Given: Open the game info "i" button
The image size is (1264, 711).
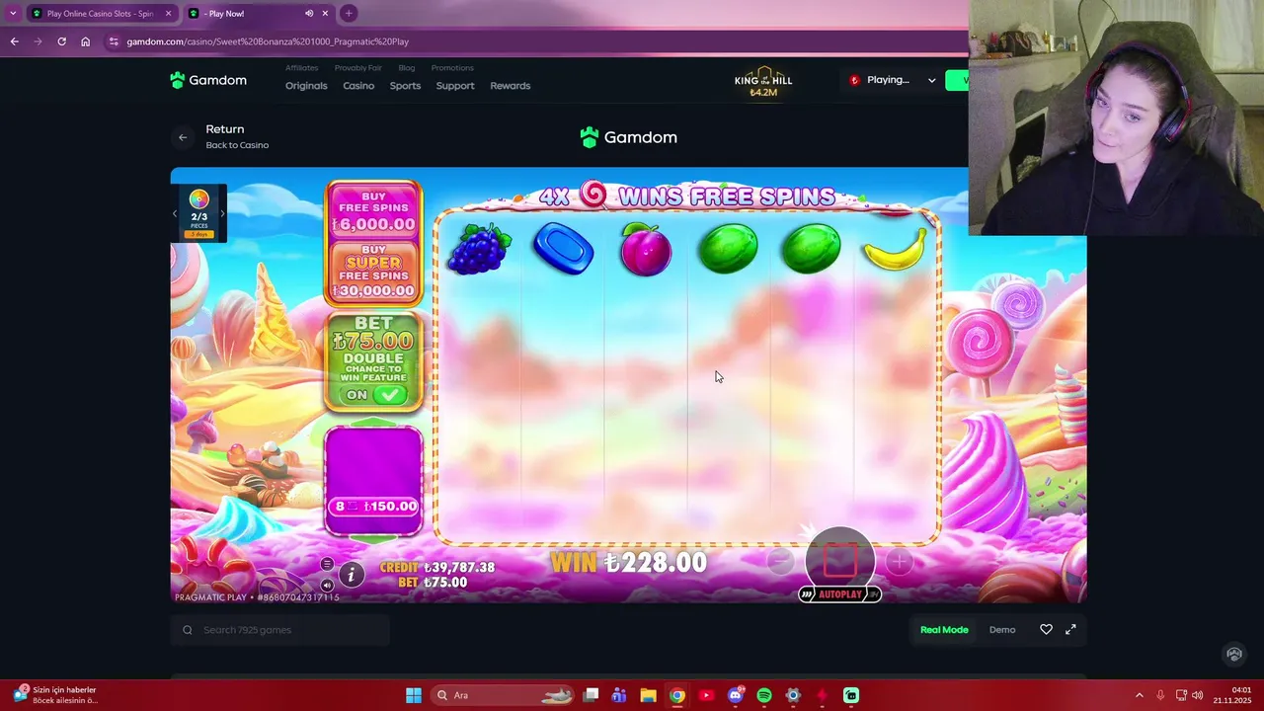Looking at the screenshot, I should point(352,574).
